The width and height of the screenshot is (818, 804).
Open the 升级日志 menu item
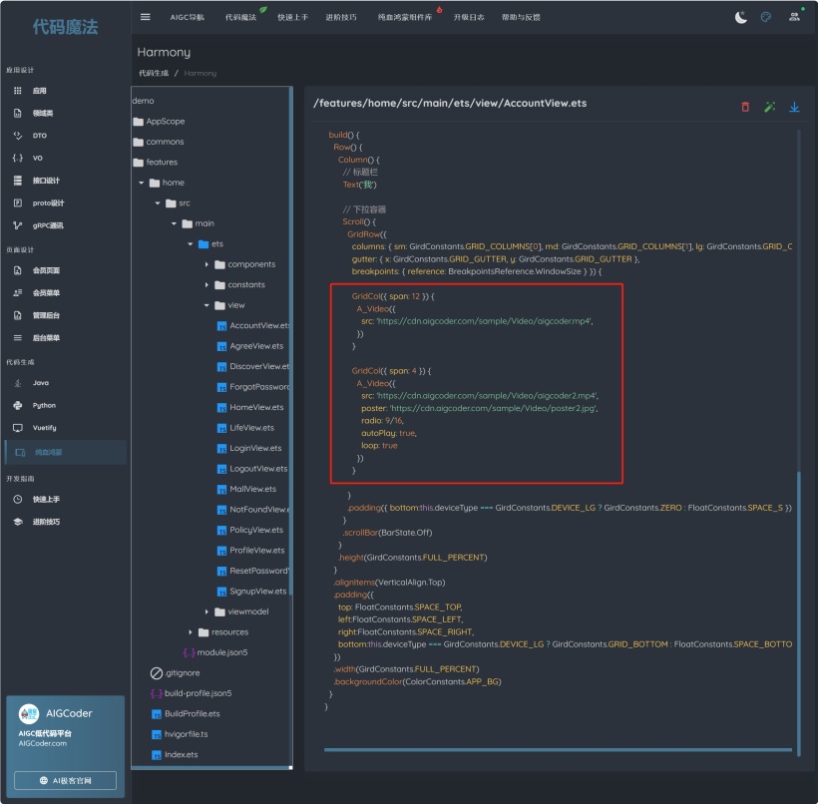point(469,18)
